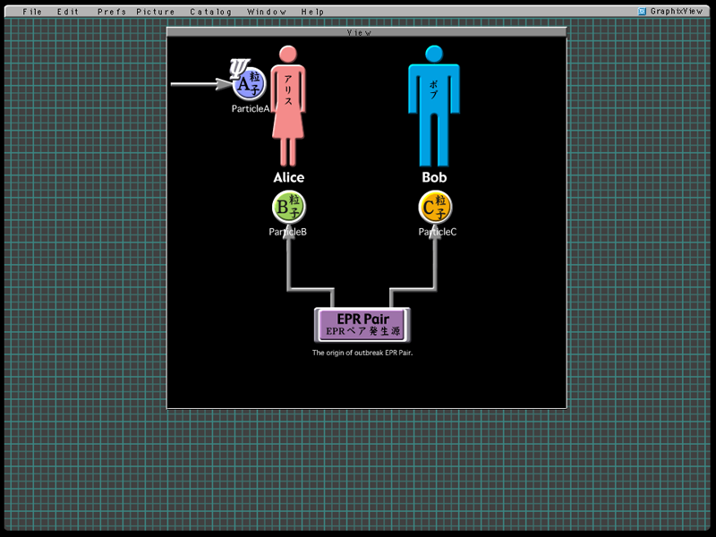Click the Particle A blue circle icon
The height and width of the screenshot is (537, 716).
[x=249, y=85]
